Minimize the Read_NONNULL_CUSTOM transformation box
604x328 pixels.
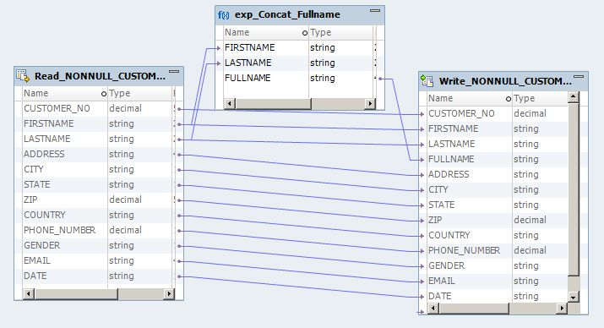coord(174,71)
